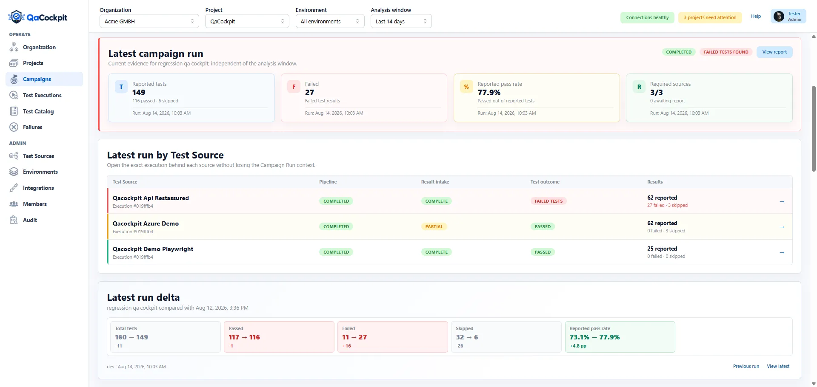The height and width of the screenshot is (387, 817).
Task: Click the Audit clipboard icon
Action: pos(14,220)
